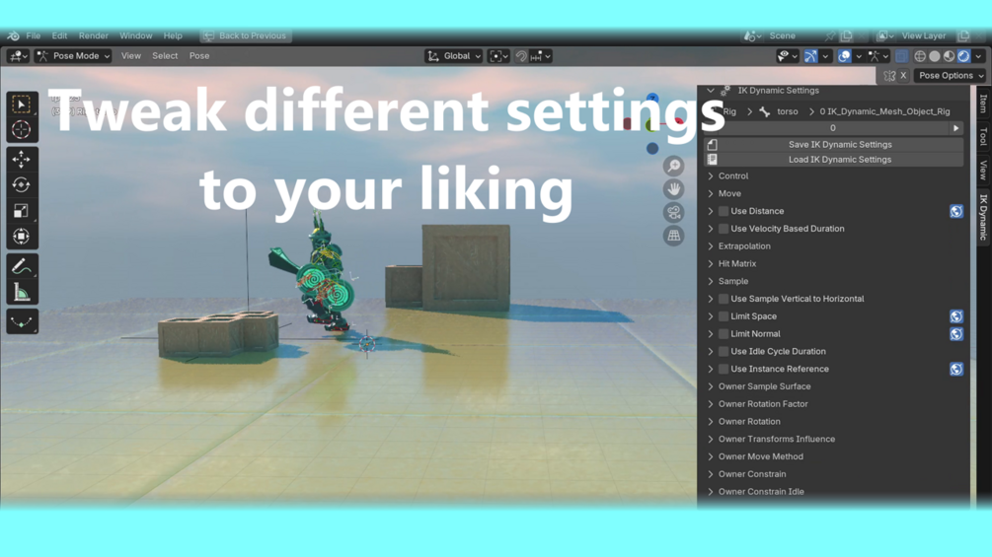Pick the Rotate tool

pyautogui.click(x=22, y=184)
